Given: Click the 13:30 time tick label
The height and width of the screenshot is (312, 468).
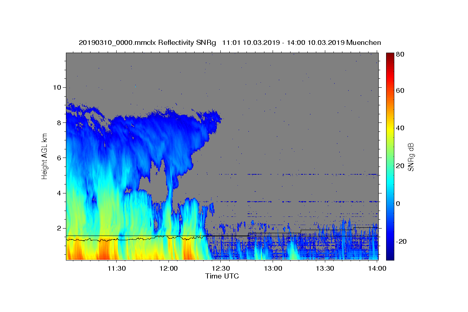Looking at the screenshot, I should coord(325,268).
